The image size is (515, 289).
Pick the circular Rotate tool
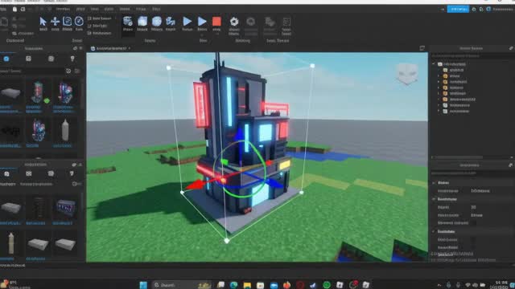pyautogui.click(x=79, y=22)
